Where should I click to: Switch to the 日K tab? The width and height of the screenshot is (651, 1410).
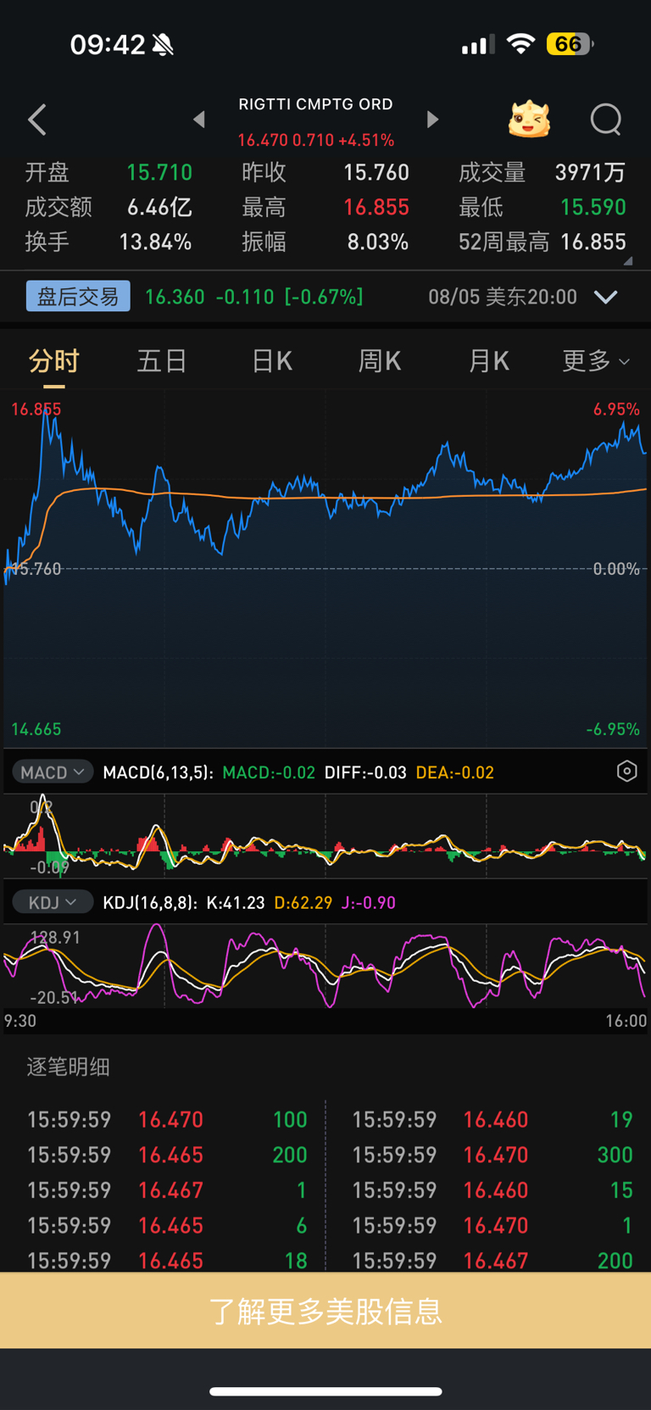pyautogui.click(x=271, y=361)
